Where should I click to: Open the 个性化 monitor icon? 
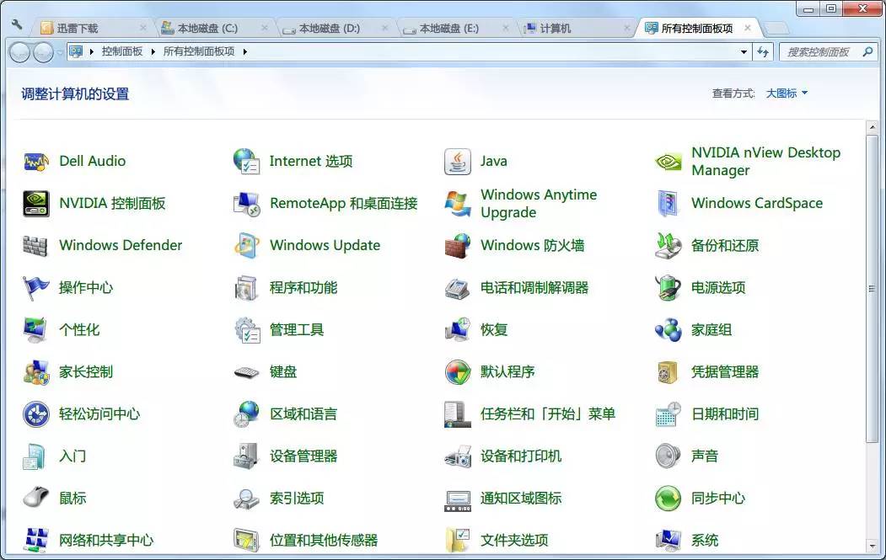point(35,329)
